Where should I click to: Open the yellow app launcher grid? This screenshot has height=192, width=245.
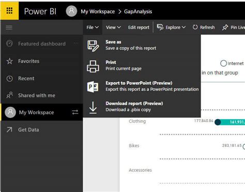click(x=9, y=11)
